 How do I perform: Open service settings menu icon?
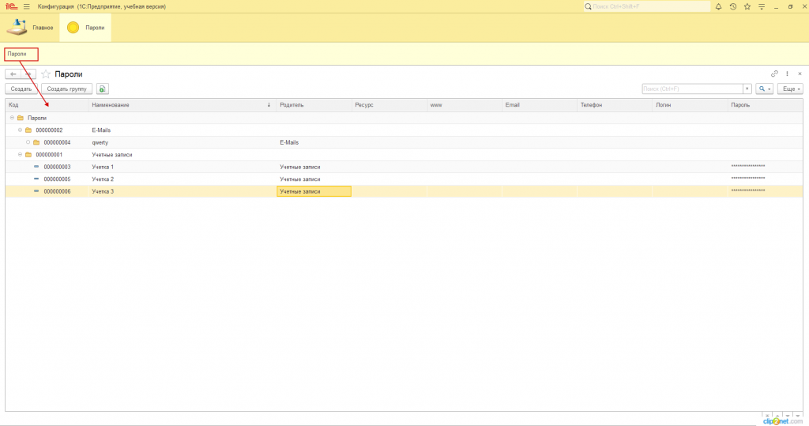click(762, 6)
